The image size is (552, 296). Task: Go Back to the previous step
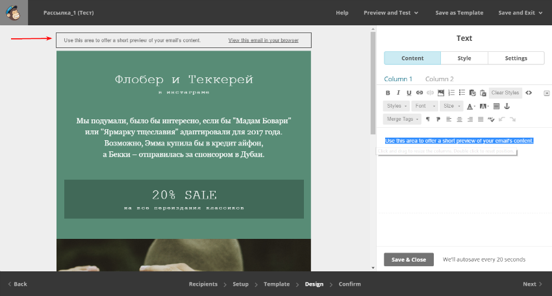(18, 284)
